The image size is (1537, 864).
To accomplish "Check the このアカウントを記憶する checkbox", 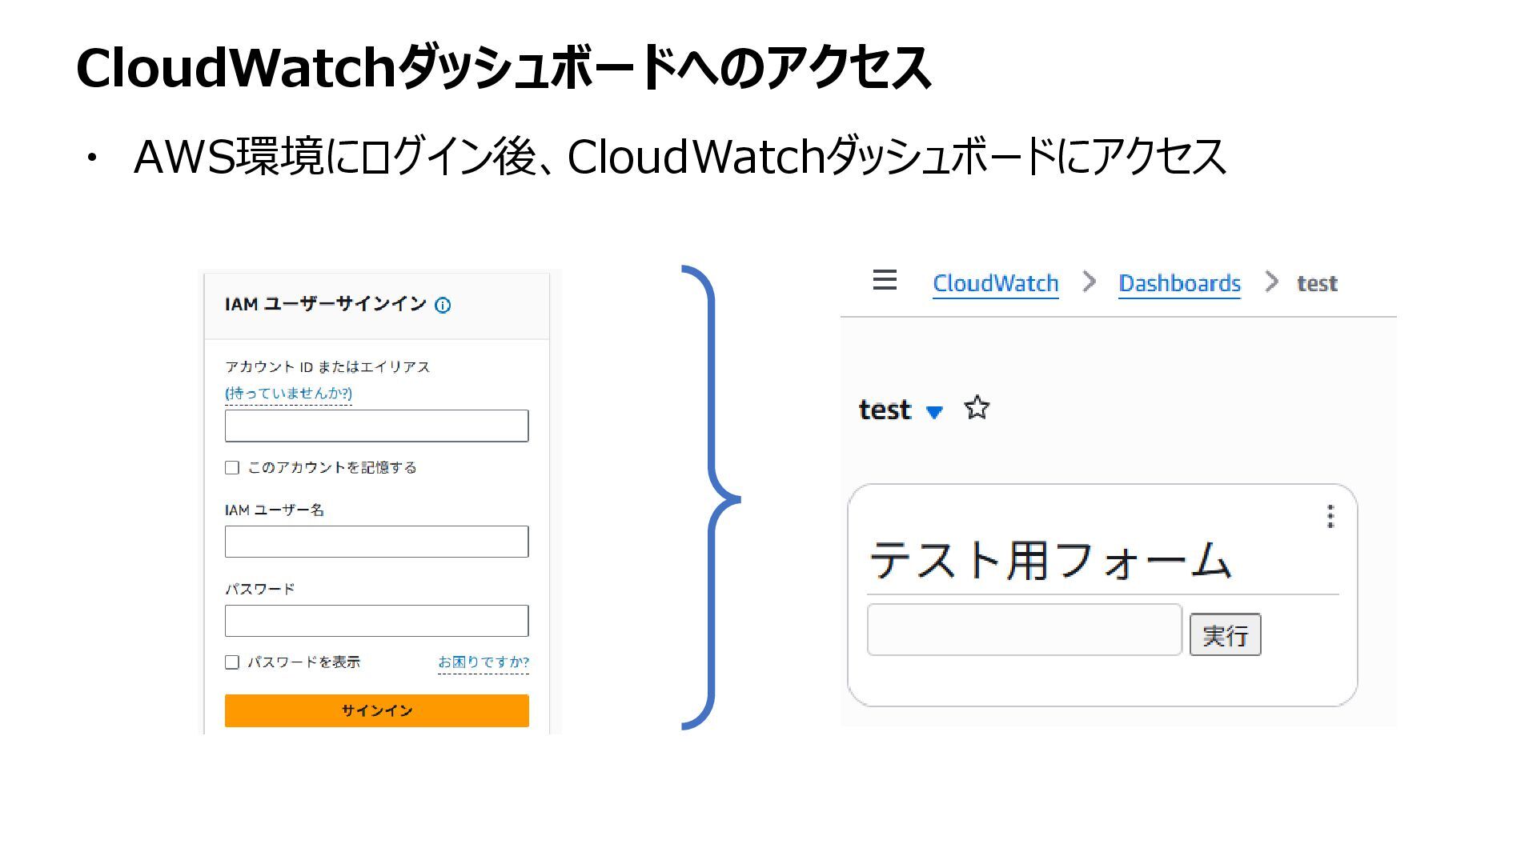I will point(232,468).
